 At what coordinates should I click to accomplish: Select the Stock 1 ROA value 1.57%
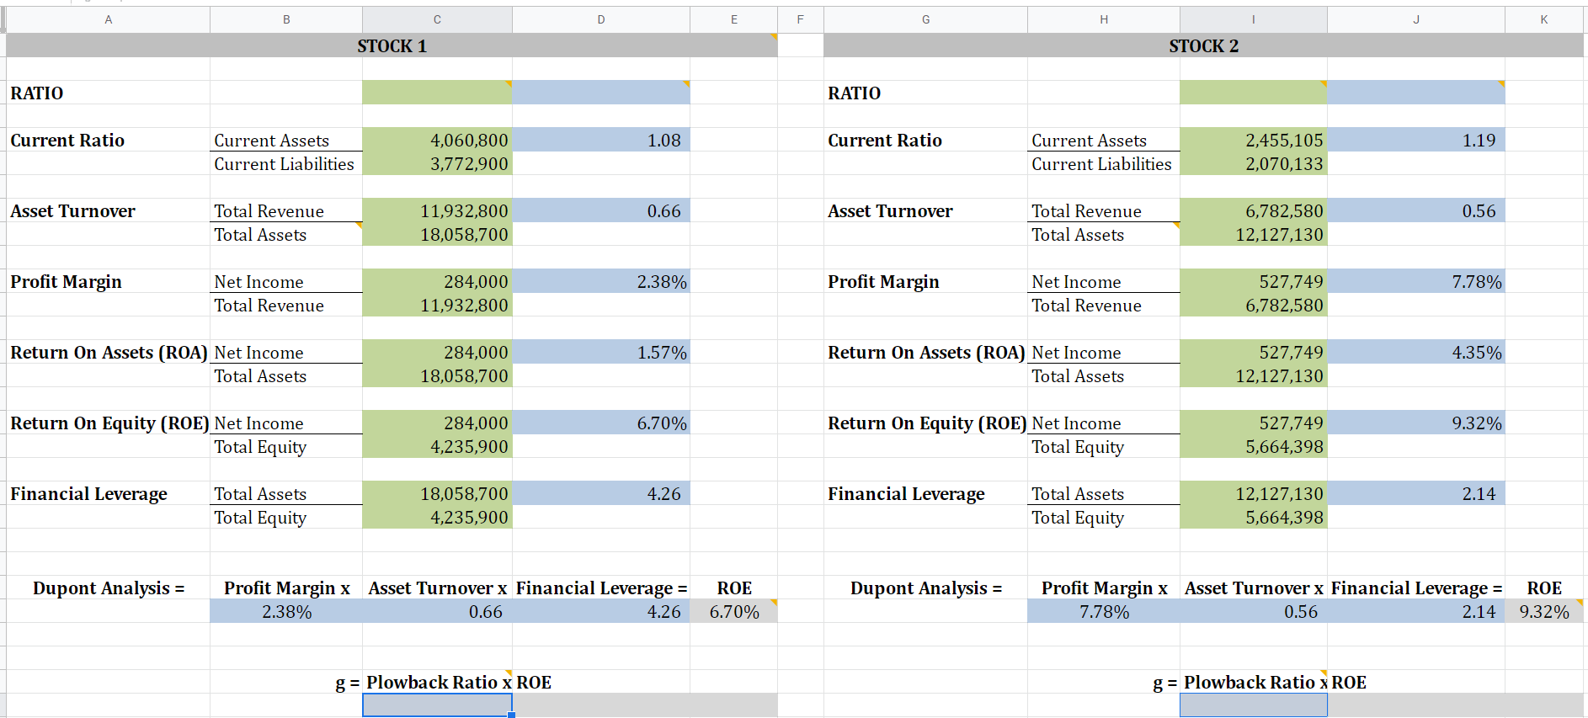[x=601, y=352]
